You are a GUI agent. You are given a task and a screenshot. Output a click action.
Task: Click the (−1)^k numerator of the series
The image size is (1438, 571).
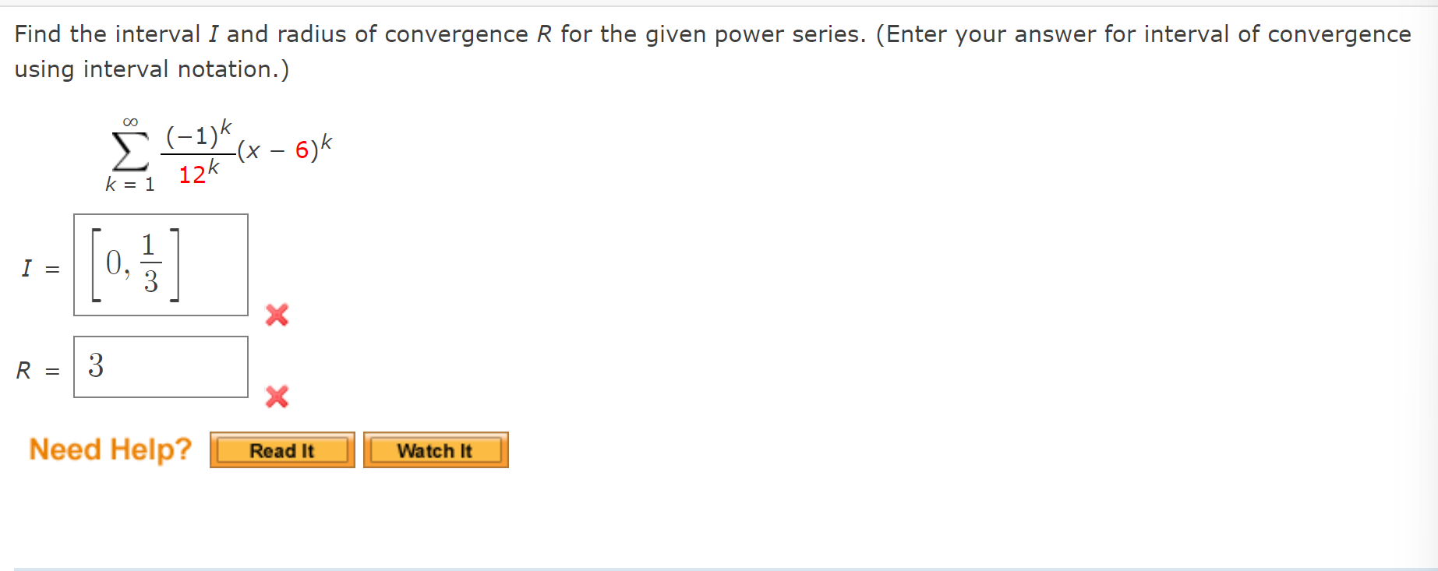(x=198, y=135)
